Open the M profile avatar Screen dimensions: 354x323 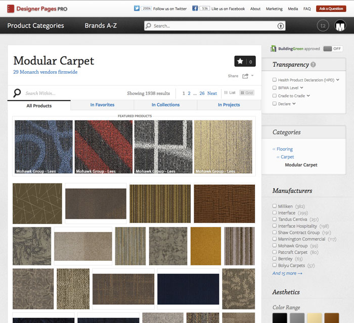click(340, 26)
